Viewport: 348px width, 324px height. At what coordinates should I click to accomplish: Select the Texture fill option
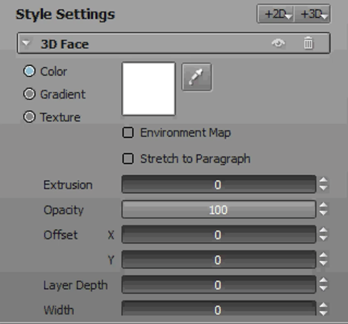click(29, 117)
